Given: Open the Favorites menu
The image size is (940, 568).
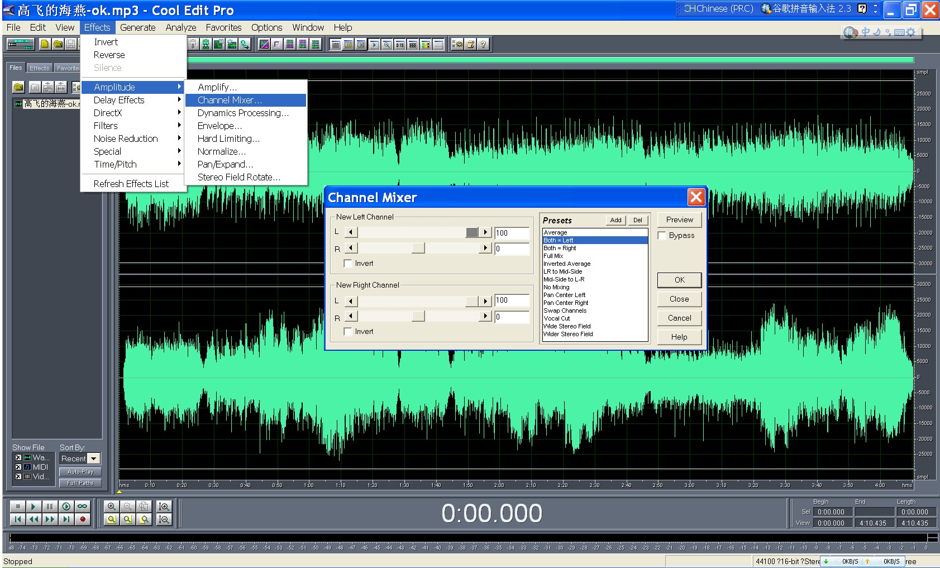Looking at the screenshot, I should click(223, 27).
